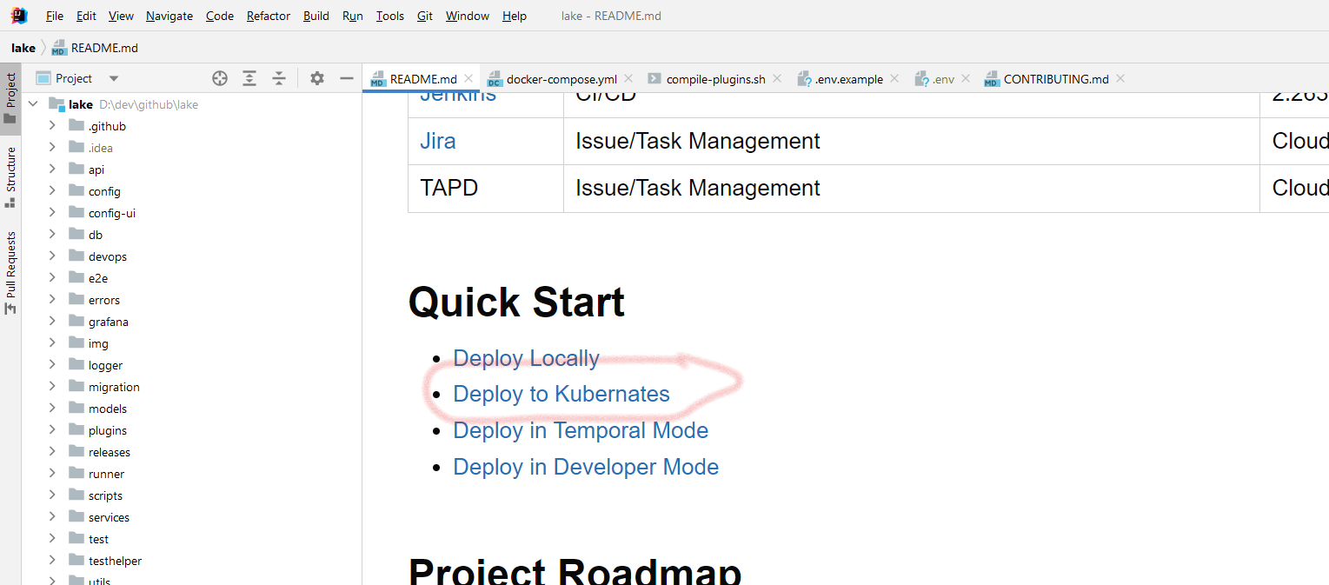Follow the Deploy in Temporal Mode link

click(x=581, y=430)
